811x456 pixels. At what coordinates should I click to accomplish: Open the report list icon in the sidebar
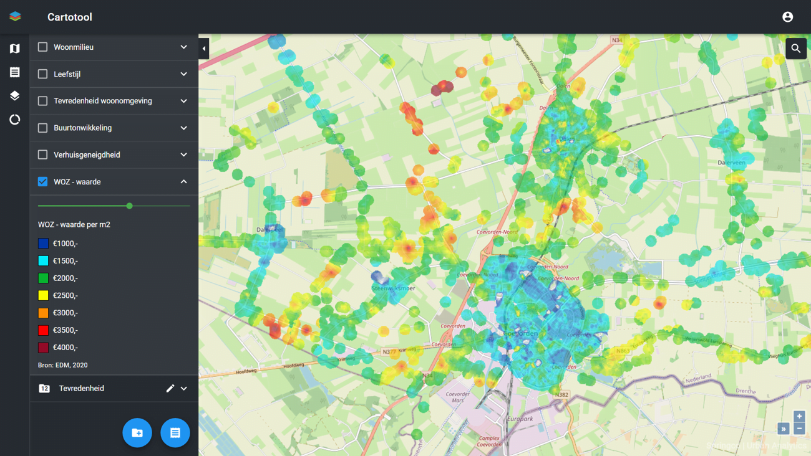[x=14, y=72]
